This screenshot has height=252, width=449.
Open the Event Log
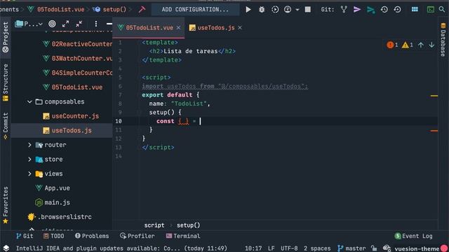coord(413,236)
